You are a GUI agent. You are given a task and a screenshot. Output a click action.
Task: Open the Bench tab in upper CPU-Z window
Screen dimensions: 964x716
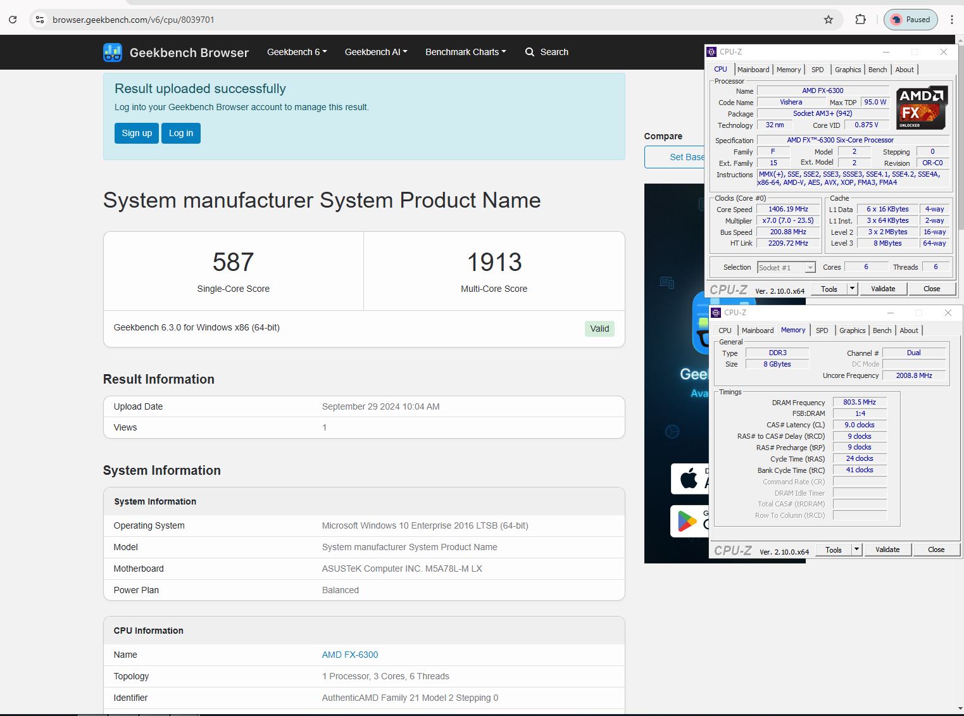click(x=878, y=70)
